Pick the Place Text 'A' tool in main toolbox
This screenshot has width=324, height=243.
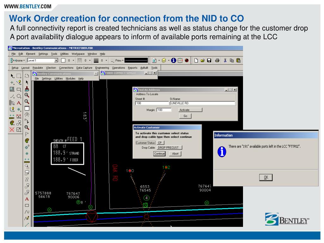coord(19,103)
